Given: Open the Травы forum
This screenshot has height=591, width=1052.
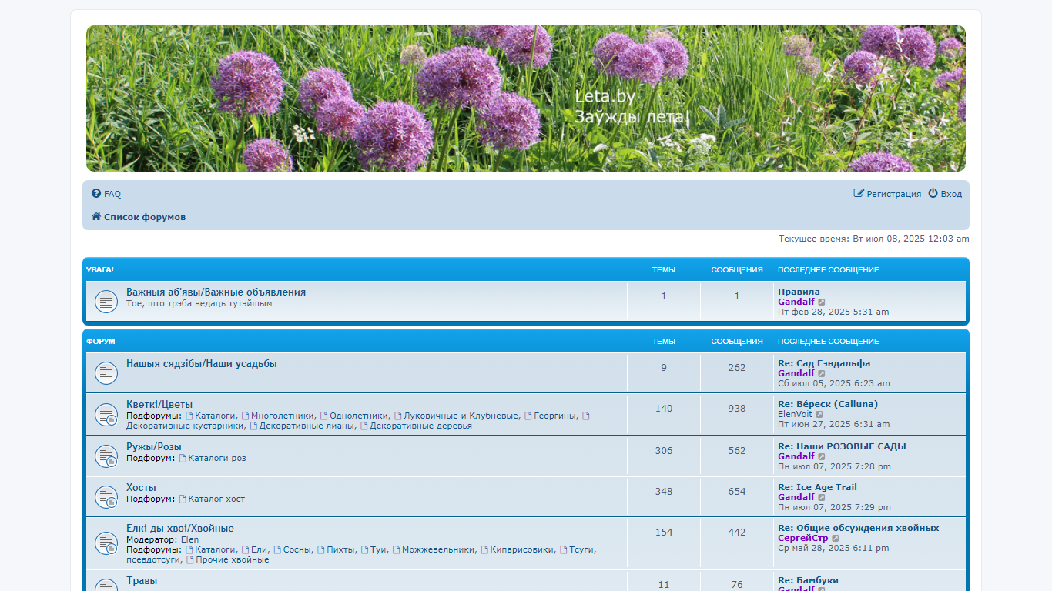Looking at the screenshot, I should click(x=142, y=581).
